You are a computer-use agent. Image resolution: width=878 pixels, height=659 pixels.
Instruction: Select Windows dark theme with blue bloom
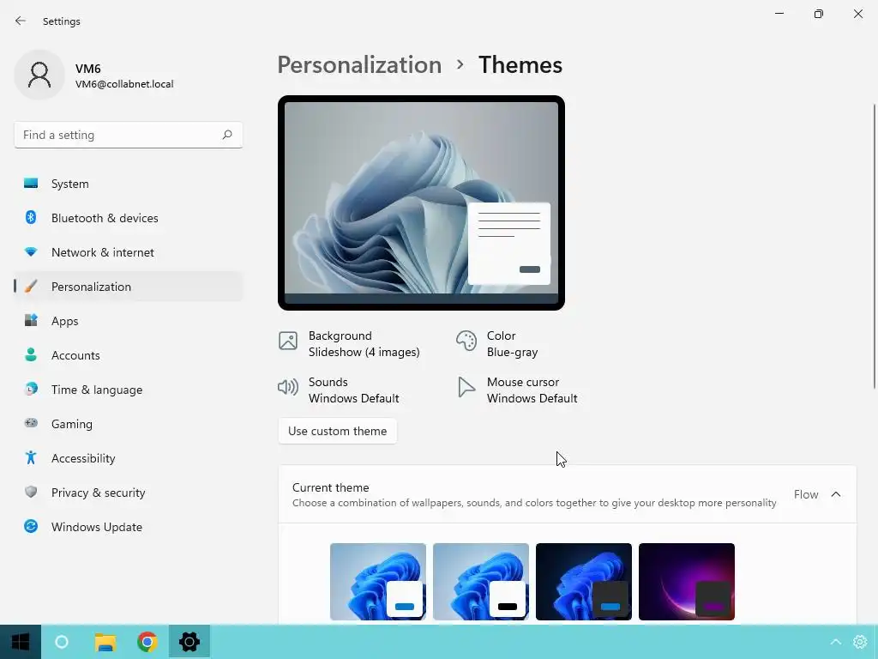[584, 582]
